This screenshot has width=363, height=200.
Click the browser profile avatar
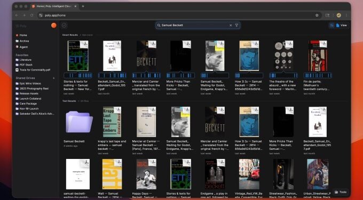point(338,15)
